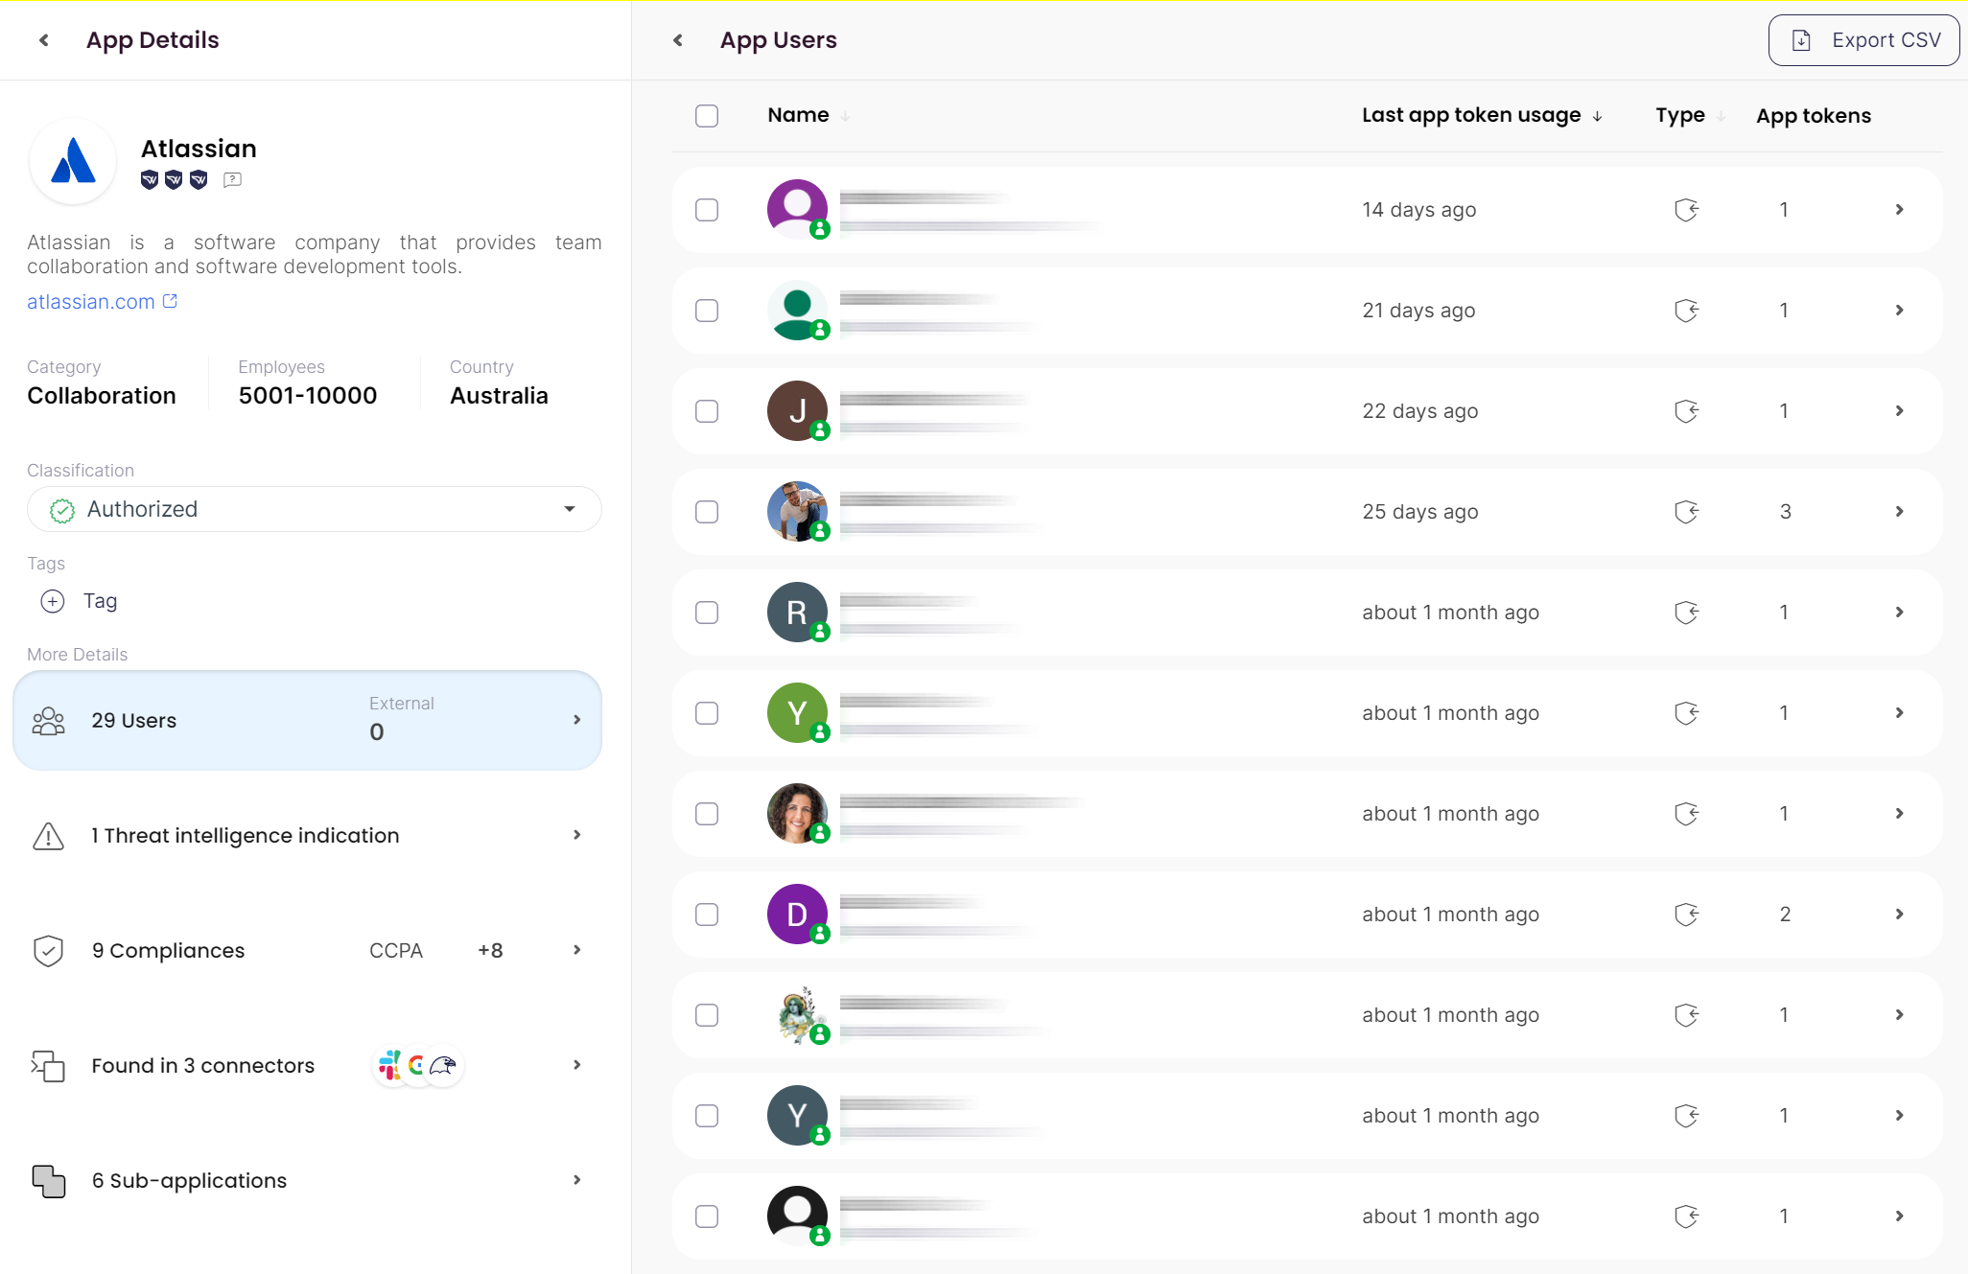Click the warning triangle threat icon
The image size is (1968, 1274).
click(x=48, y=836)
